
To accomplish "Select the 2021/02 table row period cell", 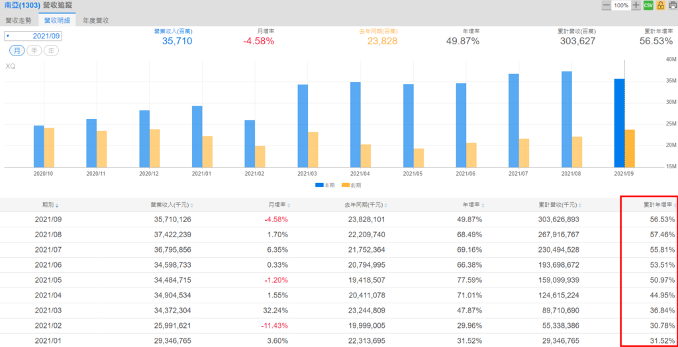I will tap(47, 326).
